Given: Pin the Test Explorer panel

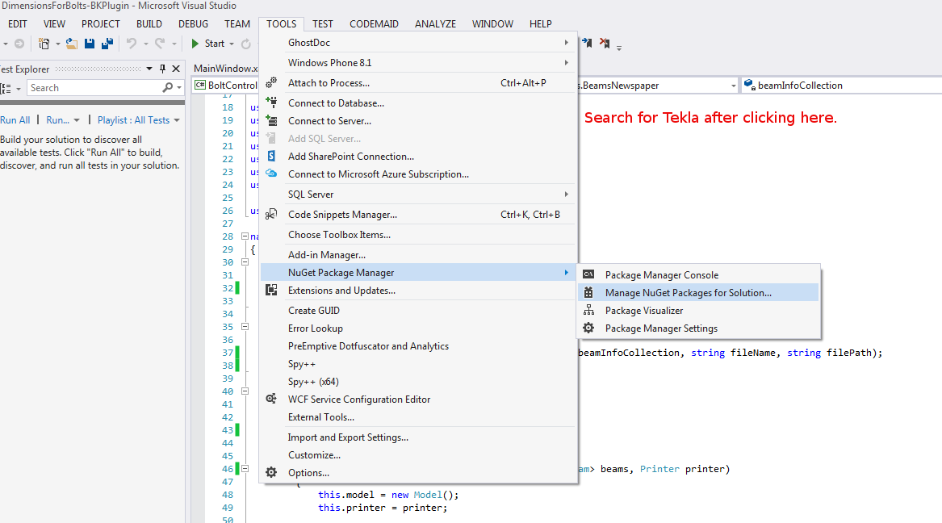Looking at the screenshot, I should 162,69.
